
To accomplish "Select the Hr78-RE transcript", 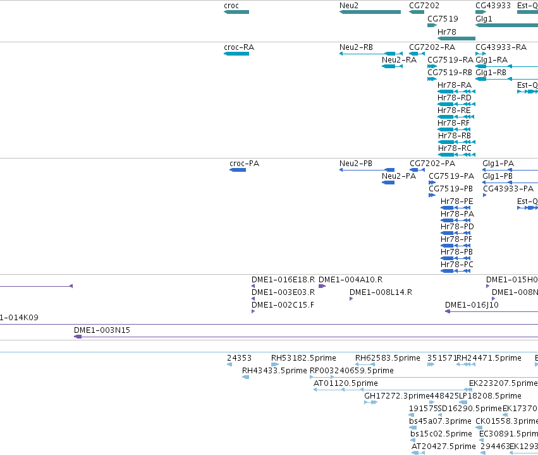I will pos(456,117).
